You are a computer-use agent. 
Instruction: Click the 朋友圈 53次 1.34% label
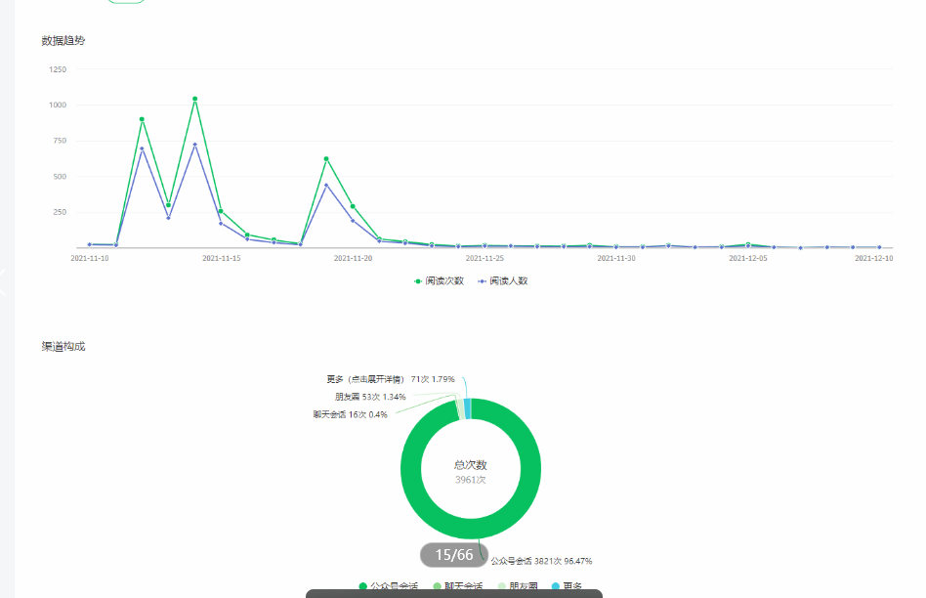point(370,397)
